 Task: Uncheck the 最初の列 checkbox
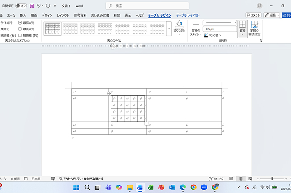20,23
